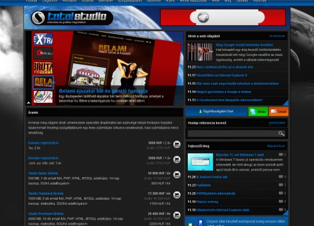
Task: Add Studio Premium hosting to cart
Action: tap(177, 215)
